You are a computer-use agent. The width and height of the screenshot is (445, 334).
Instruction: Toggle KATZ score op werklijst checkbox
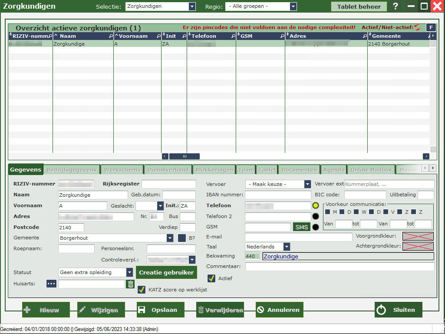141,290
